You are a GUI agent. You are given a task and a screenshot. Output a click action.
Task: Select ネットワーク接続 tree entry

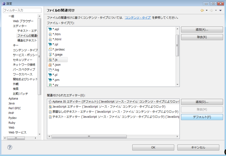(24, 65)
